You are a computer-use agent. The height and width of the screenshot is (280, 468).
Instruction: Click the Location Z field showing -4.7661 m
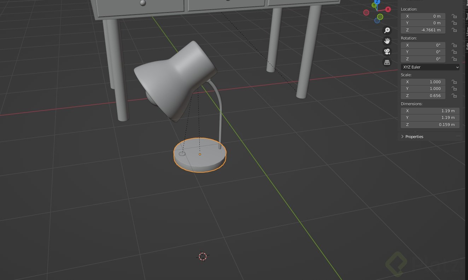click(x=423, y=30)
